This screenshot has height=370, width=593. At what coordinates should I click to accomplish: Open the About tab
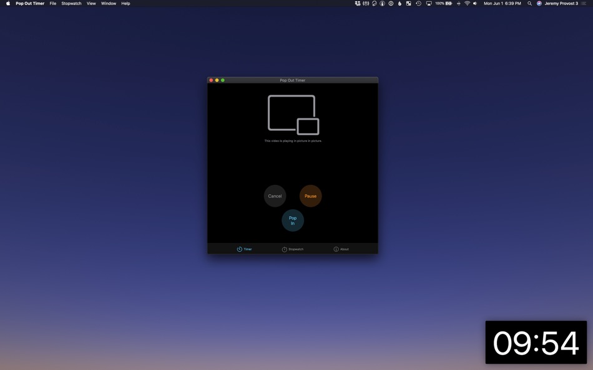click(341, 249)
